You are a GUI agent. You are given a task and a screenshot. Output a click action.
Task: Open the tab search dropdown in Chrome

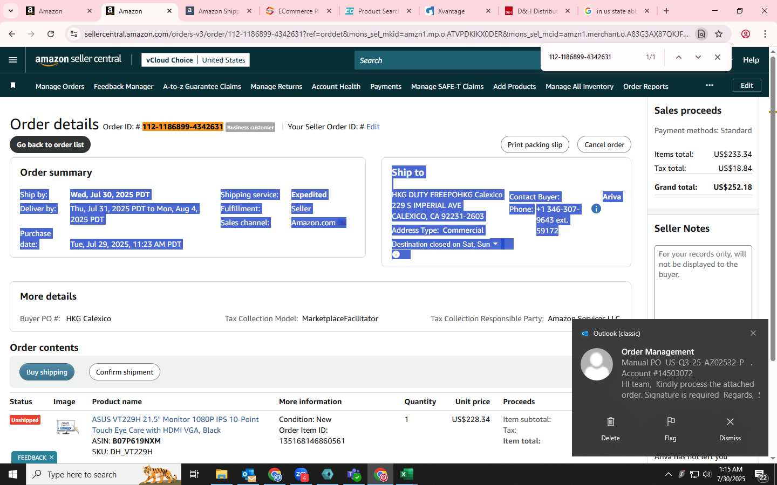coord(11,11)
